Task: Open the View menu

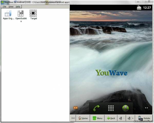Action: coord(11,7)
